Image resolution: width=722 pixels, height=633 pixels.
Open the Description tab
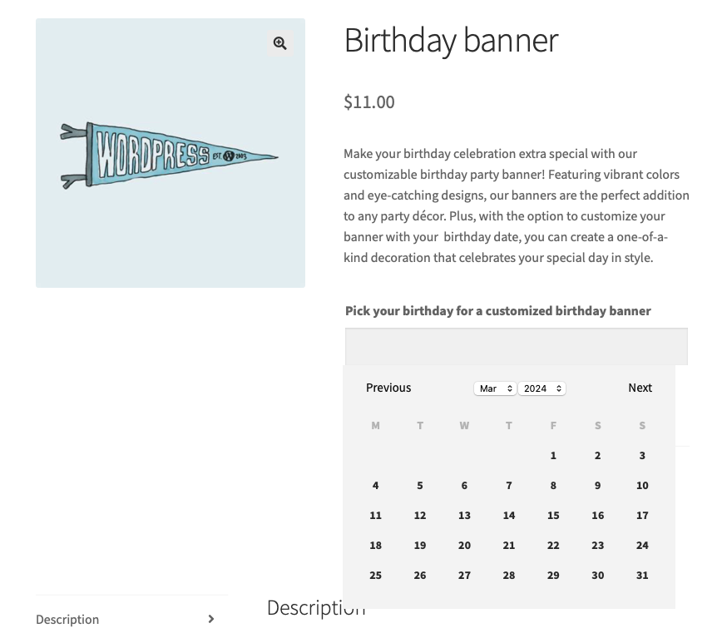(x=67, y=620)
